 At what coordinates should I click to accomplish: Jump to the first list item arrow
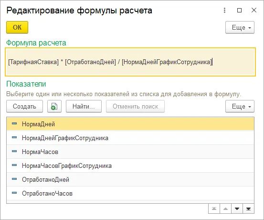tap(214, 209)
